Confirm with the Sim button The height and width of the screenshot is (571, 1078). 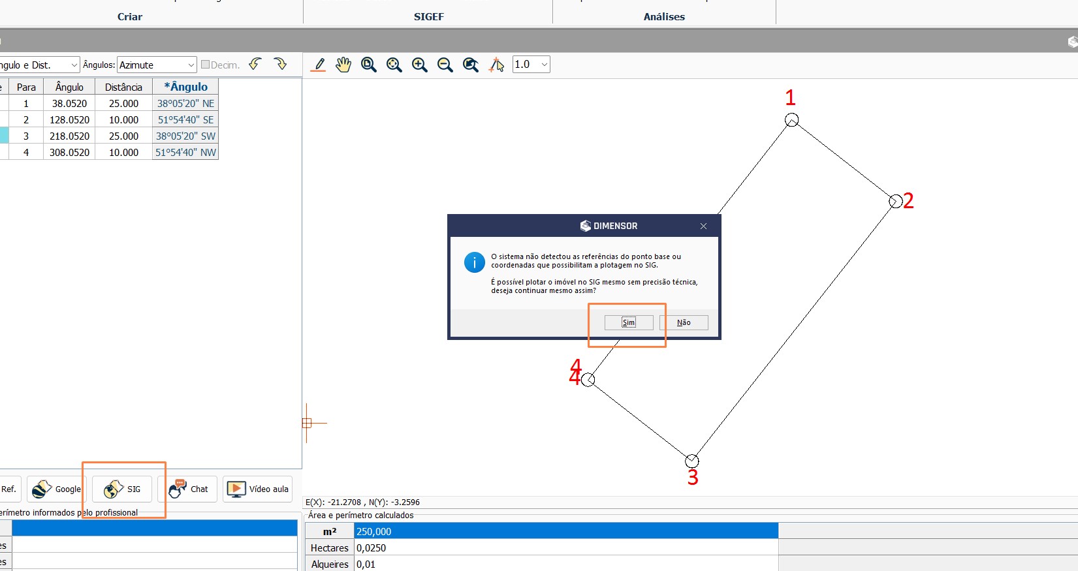[x=629, y=322]
